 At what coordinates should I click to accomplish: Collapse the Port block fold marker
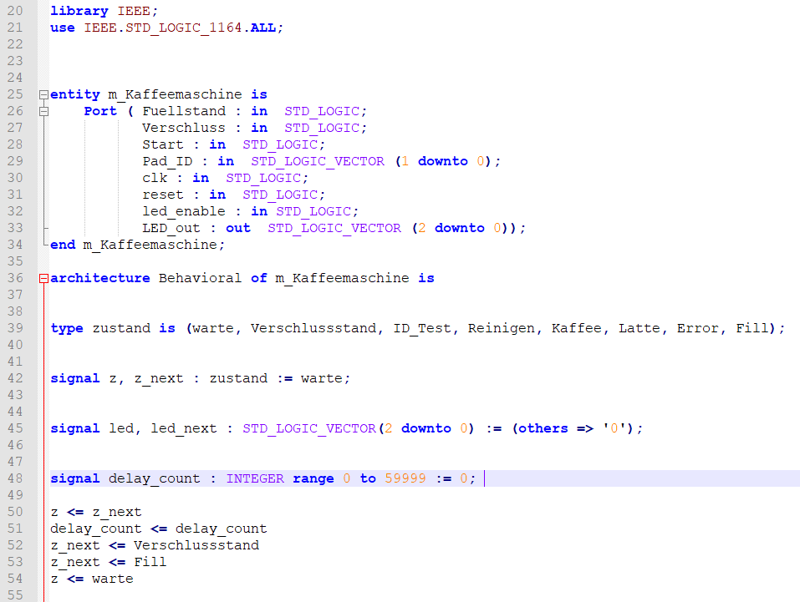tap(43, 112)
